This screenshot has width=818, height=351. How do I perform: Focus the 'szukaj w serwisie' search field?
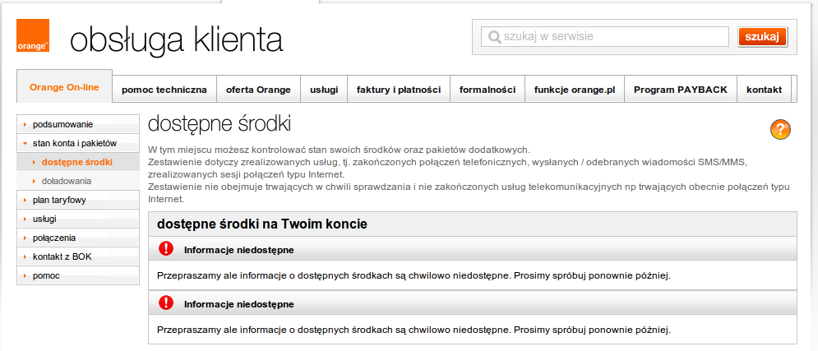[604, 37]
